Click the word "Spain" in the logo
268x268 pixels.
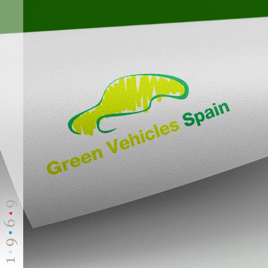coord(206,114)
